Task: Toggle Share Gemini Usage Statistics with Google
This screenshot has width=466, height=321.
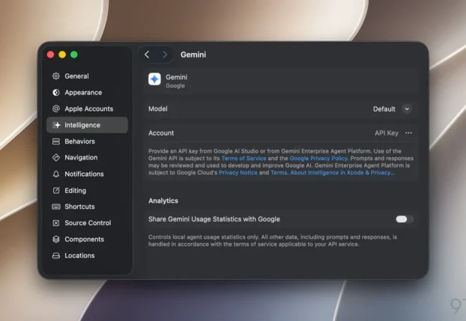Action: [405, 219]
